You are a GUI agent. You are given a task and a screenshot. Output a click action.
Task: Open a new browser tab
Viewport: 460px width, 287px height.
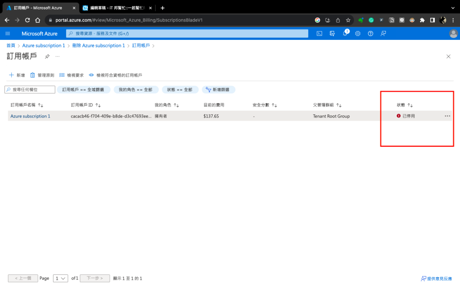(163, 8)
